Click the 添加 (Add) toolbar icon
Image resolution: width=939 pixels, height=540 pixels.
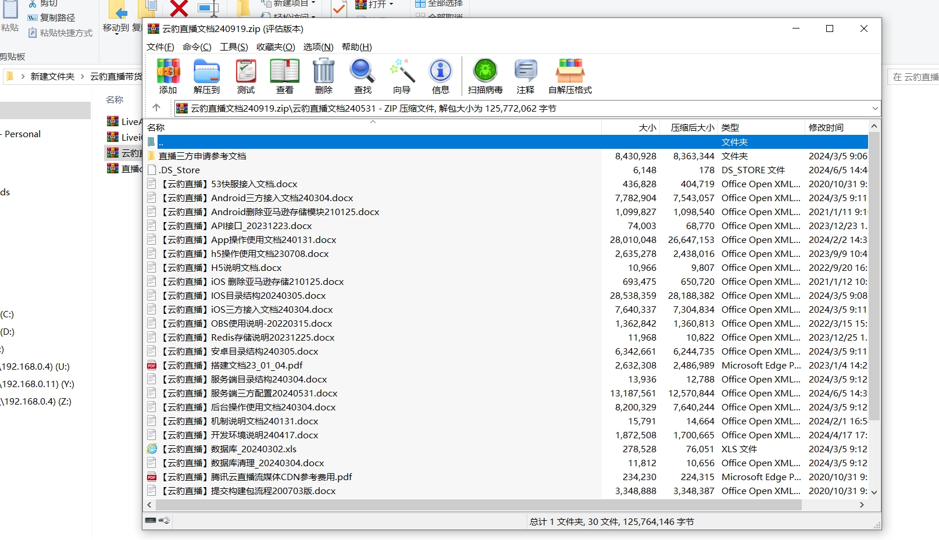tap(168, 76)
